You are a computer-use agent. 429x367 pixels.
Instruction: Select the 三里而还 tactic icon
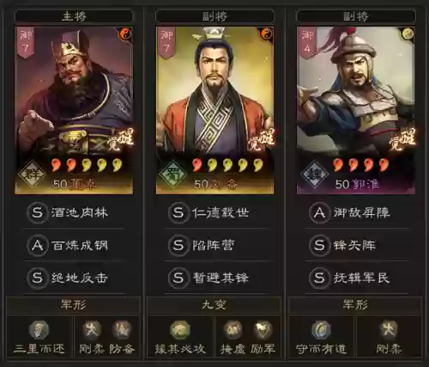(39, 330)
